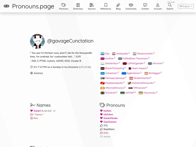The width and height of the screenshot is (196, 147).
Task: Click the Aftermathmusica flag icon
Action: coord(102,88)
